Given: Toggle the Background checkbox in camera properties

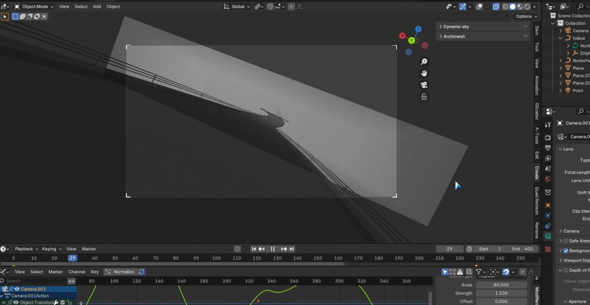Looking at the screenshot, I should click(x=566, y=250).
